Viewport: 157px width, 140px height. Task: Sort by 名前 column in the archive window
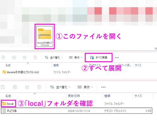[8, 65]
